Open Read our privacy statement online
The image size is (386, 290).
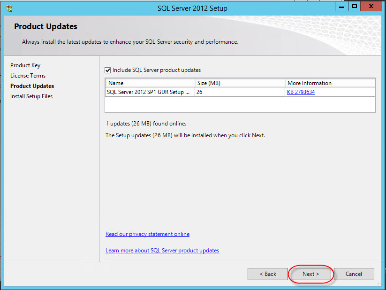[x=147, y=234]
